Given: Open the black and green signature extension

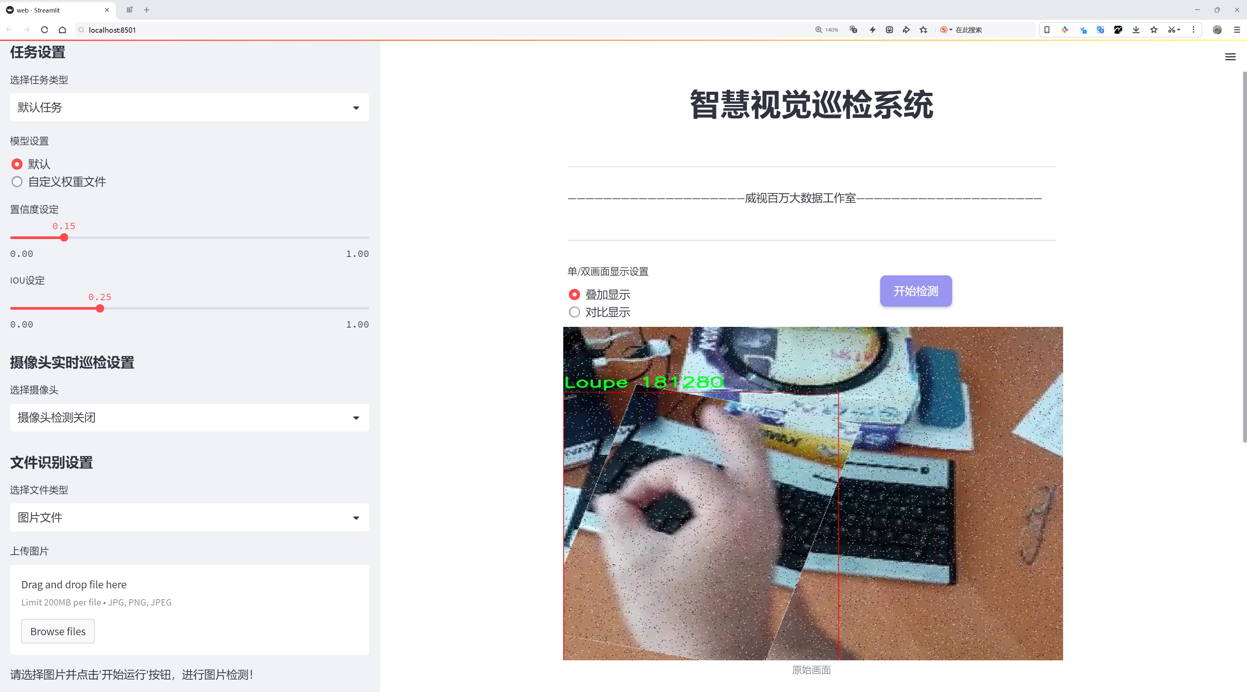Looking at the screenshot, I should pyautogui.click(x=1118, y=30).
